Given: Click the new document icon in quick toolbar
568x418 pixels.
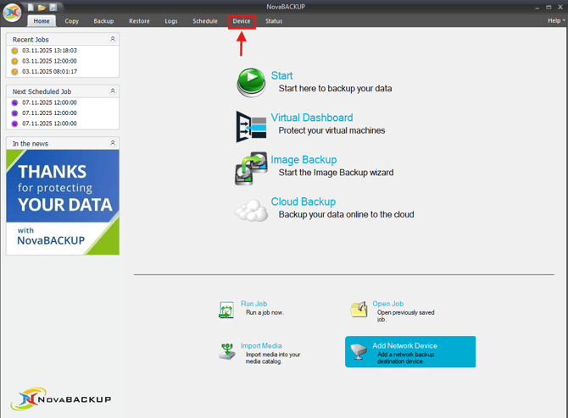Looking at the screenshot, I should [31, 7].
